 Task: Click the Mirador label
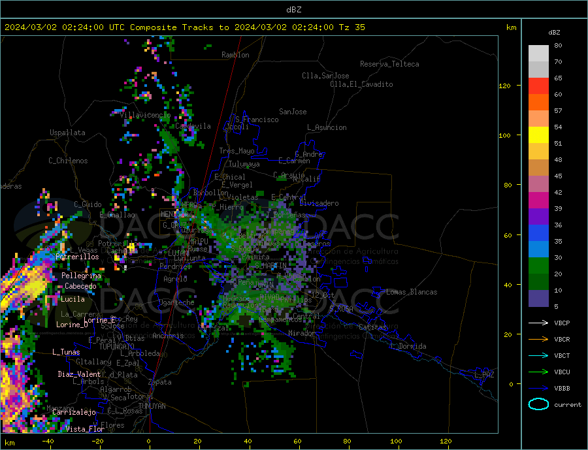point(302,333)
